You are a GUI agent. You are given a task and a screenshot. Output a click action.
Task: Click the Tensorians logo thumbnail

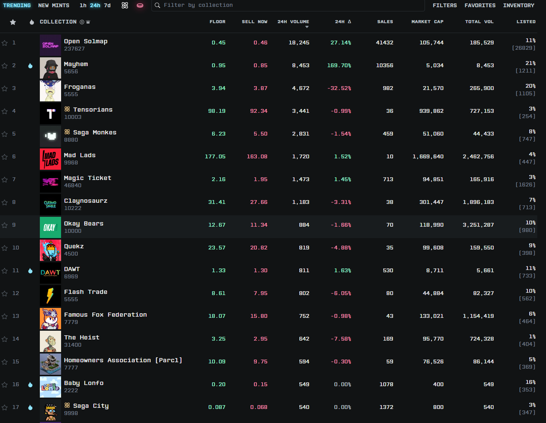click(50, 114)
